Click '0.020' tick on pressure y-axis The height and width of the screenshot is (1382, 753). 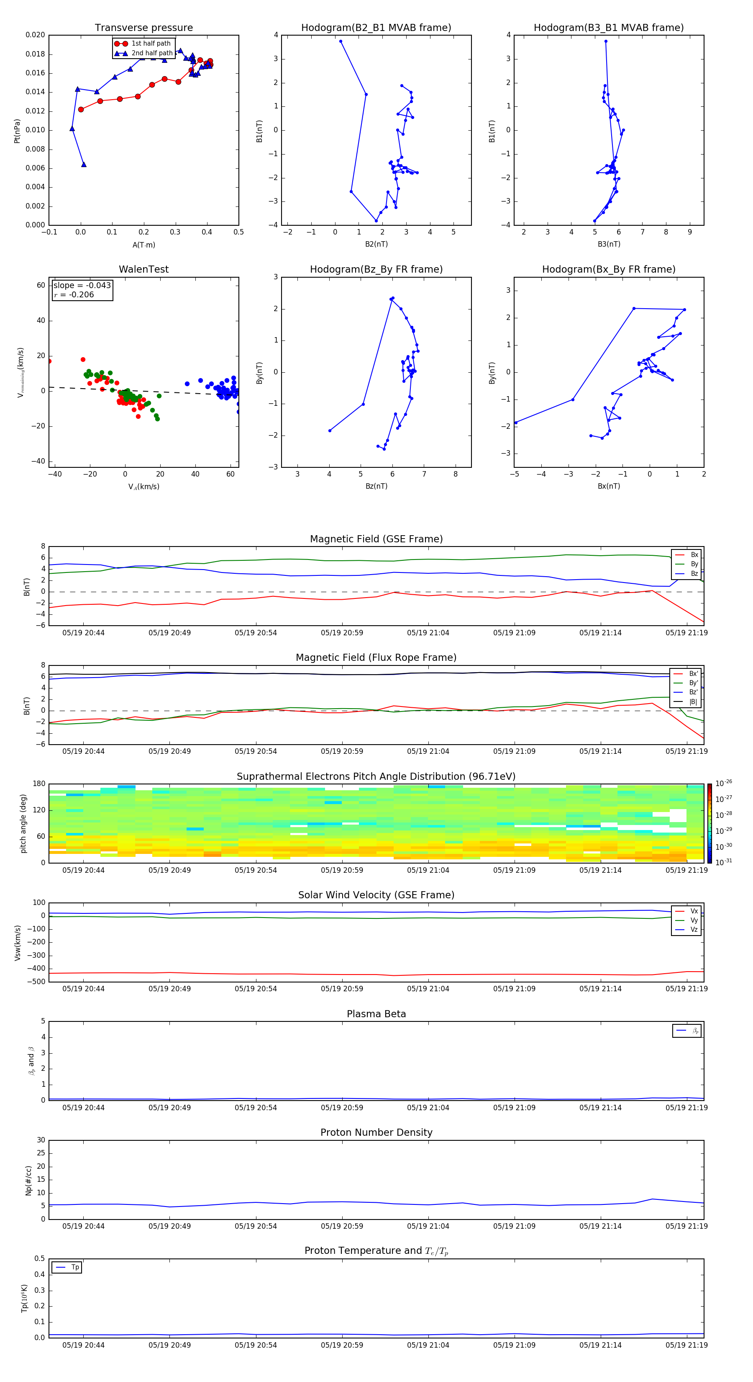(36, 35)
